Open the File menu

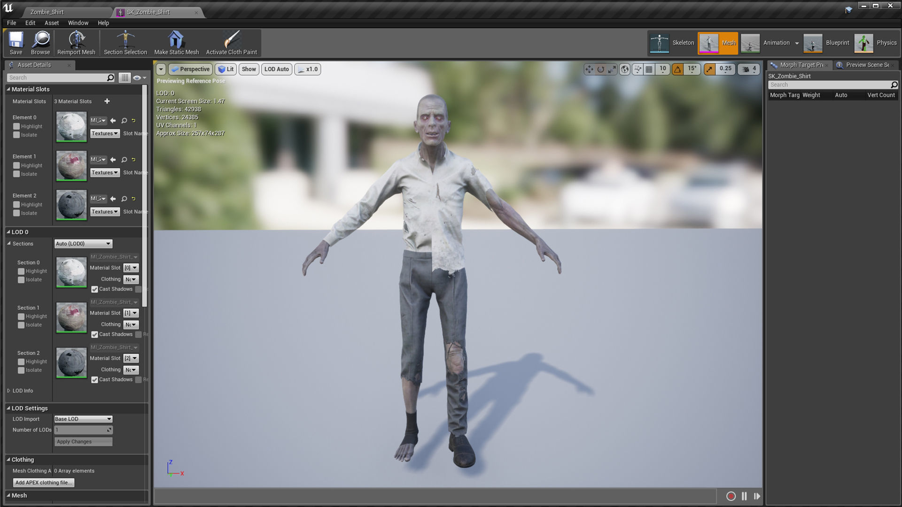[x=12, y=23]
